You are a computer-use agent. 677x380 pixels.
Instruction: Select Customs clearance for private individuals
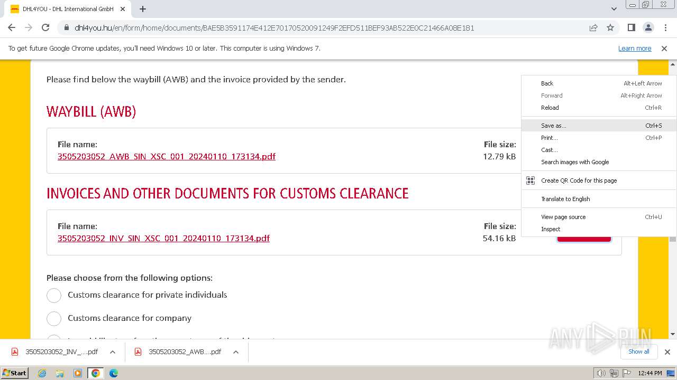pos(54,295)
